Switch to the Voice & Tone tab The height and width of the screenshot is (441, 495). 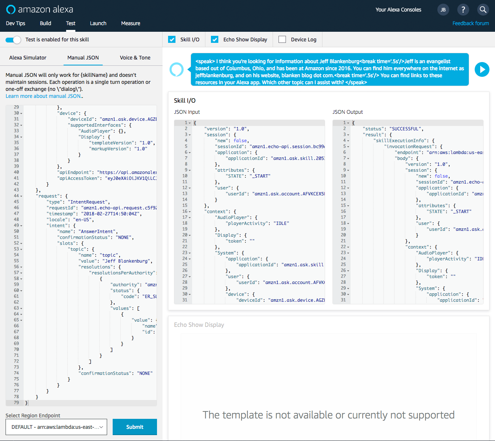click(x=135, y=58)
